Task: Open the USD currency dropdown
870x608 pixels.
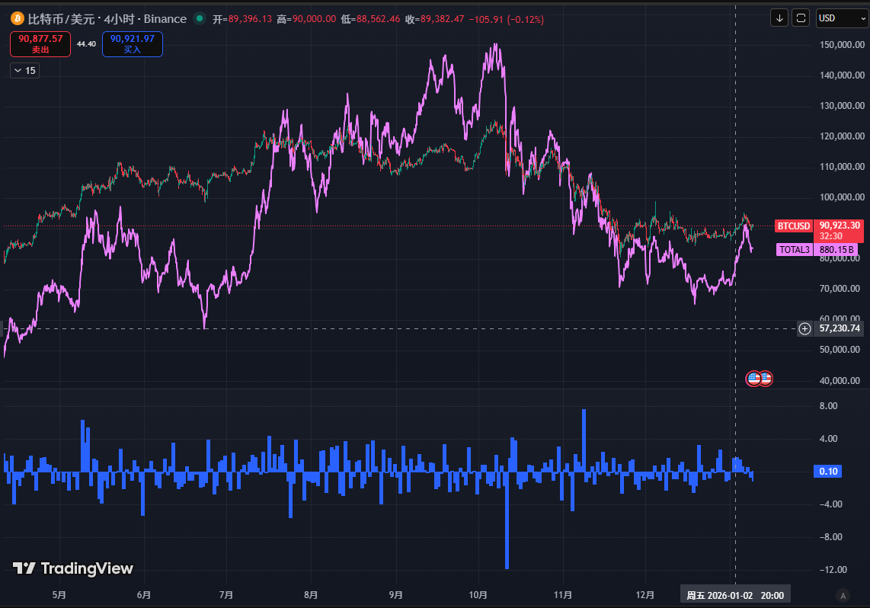Action: click(841, 18)
